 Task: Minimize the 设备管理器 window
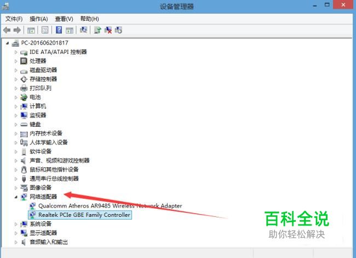tap(315, 5)
